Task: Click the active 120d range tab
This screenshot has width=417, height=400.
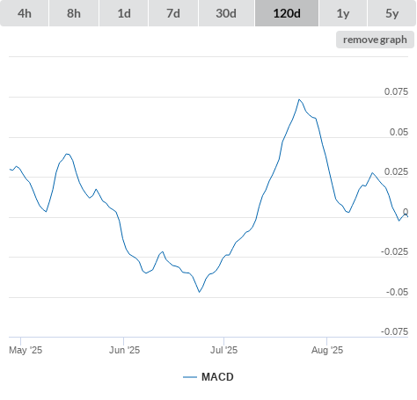Action: coord(287,13)
